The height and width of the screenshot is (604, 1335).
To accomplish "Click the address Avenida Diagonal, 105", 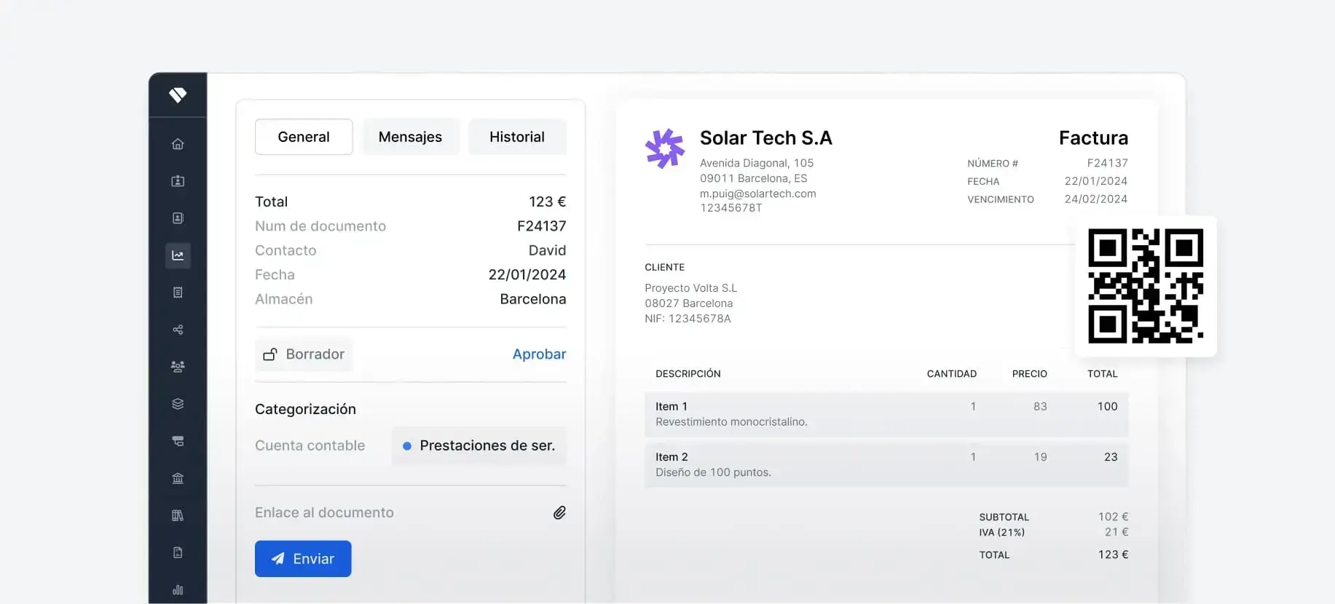I will coord(756,163).
